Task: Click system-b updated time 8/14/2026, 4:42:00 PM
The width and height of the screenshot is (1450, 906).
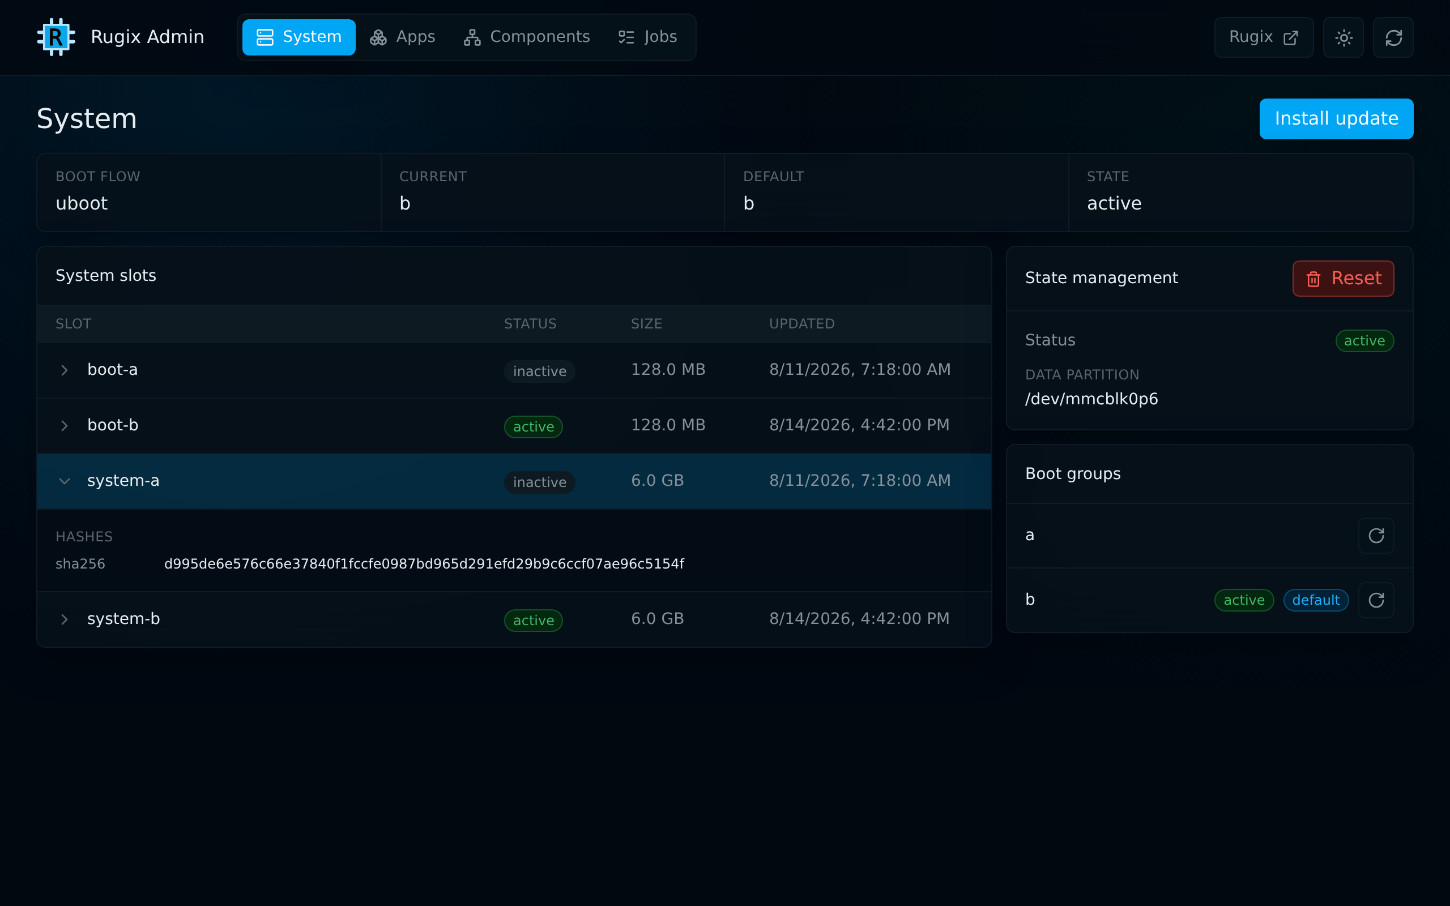Action: tap(859, 619)
